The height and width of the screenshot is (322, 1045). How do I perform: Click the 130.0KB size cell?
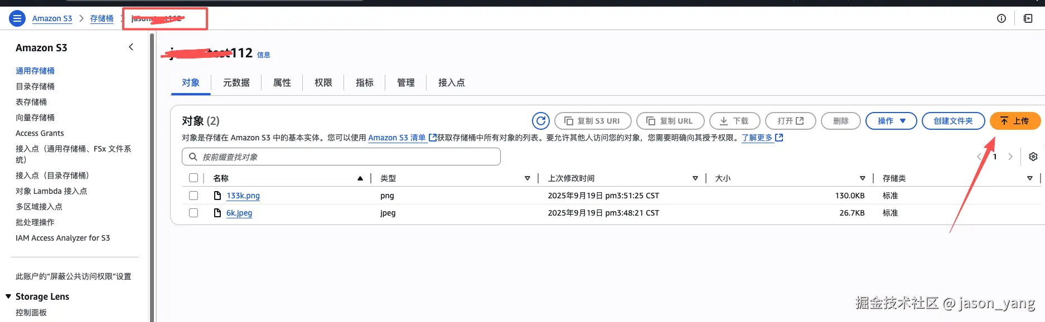pyautogui.click(x=850, y=196)
